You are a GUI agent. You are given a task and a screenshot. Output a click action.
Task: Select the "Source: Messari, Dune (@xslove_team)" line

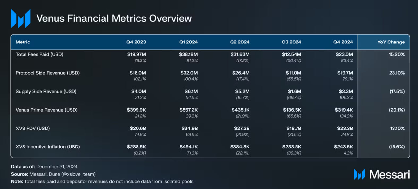coord(53,174)
